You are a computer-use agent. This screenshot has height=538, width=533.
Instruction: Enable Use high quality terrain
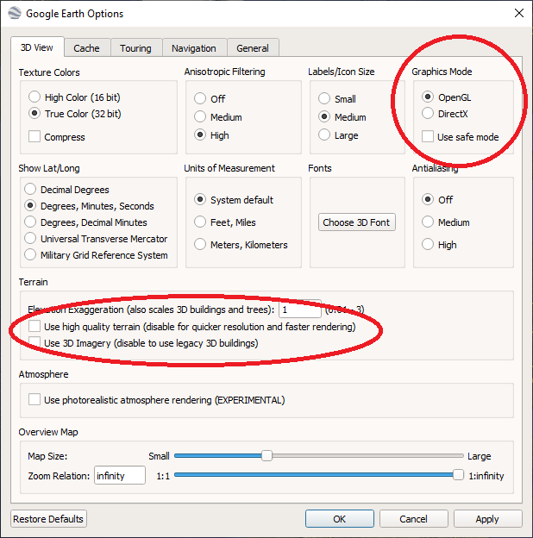pyautogui.click(x=34, y=326)
